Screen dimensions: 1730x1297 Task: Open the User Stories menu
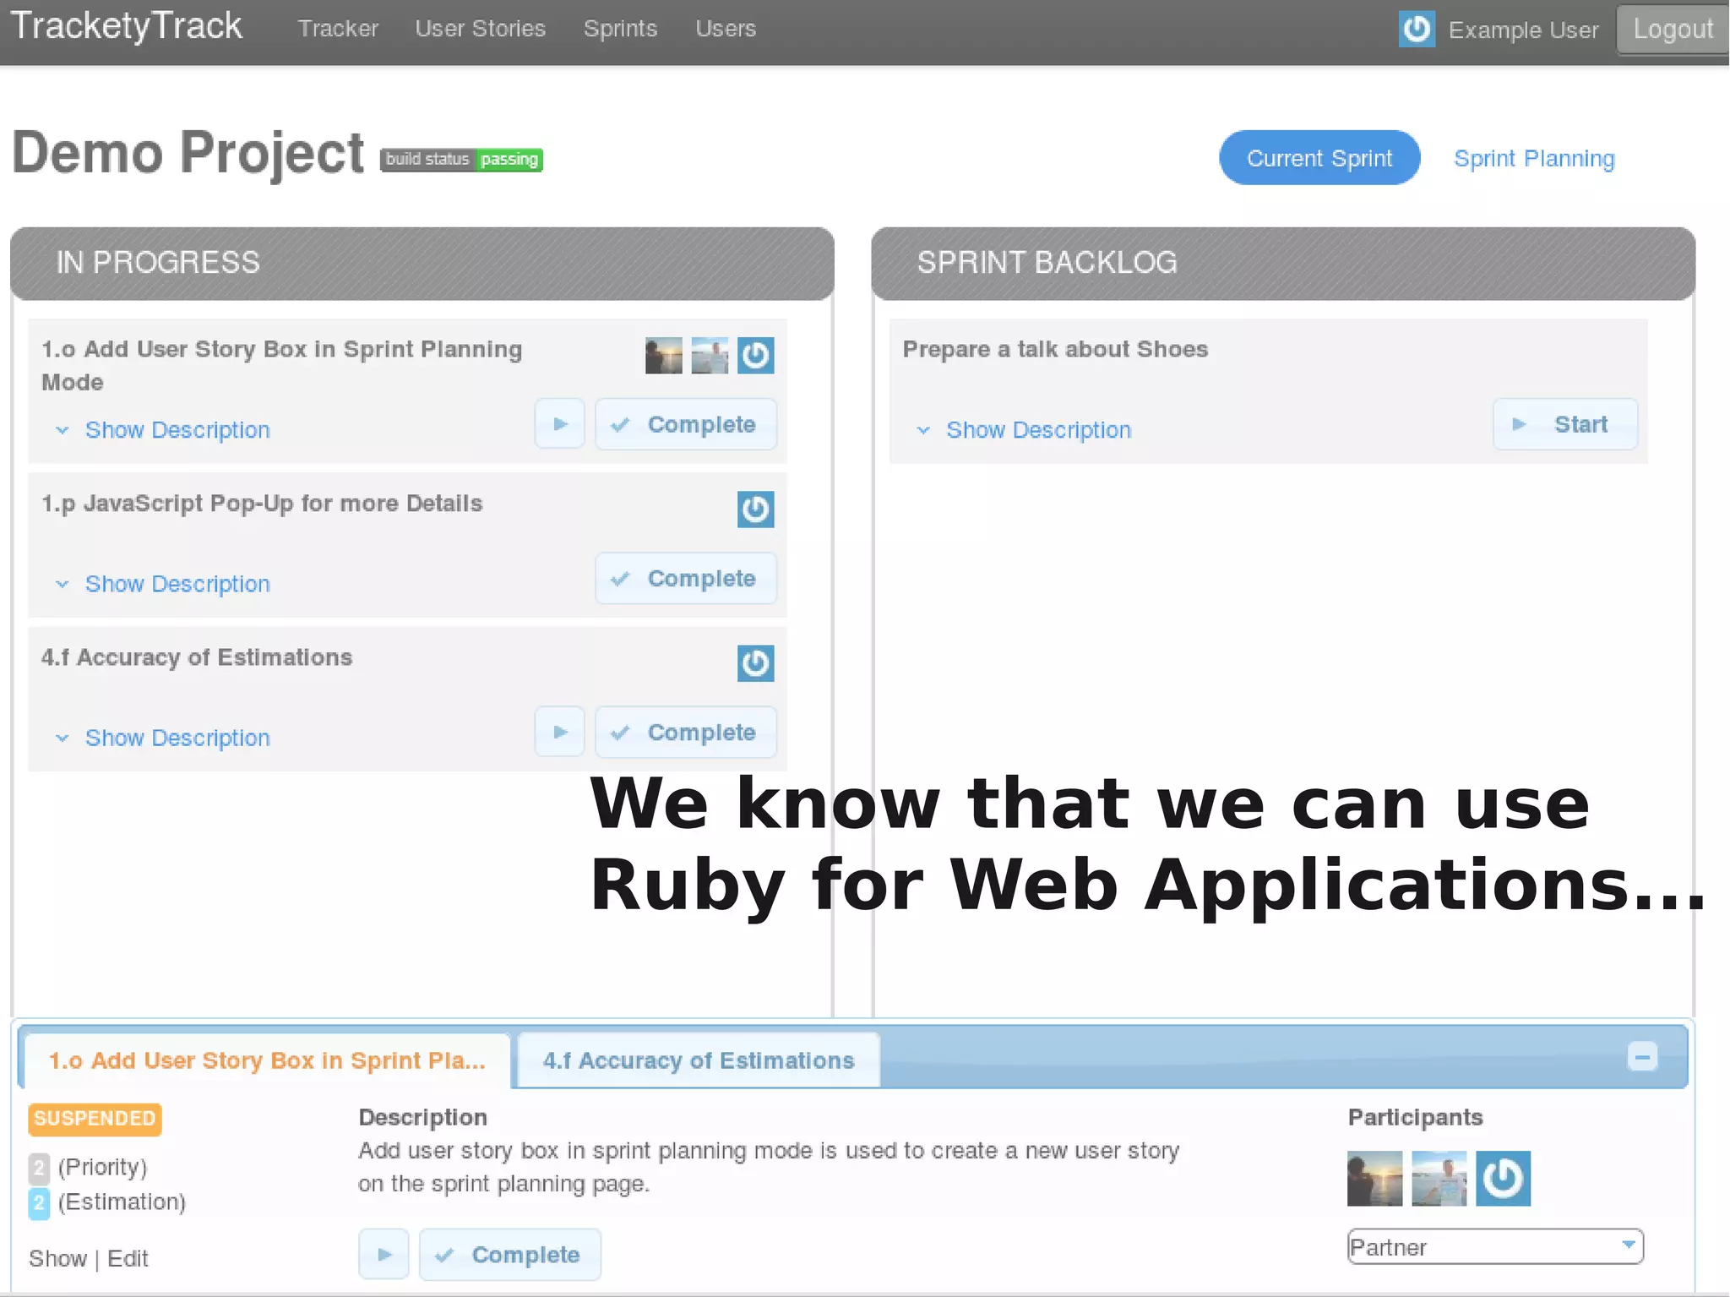point(480,29)
